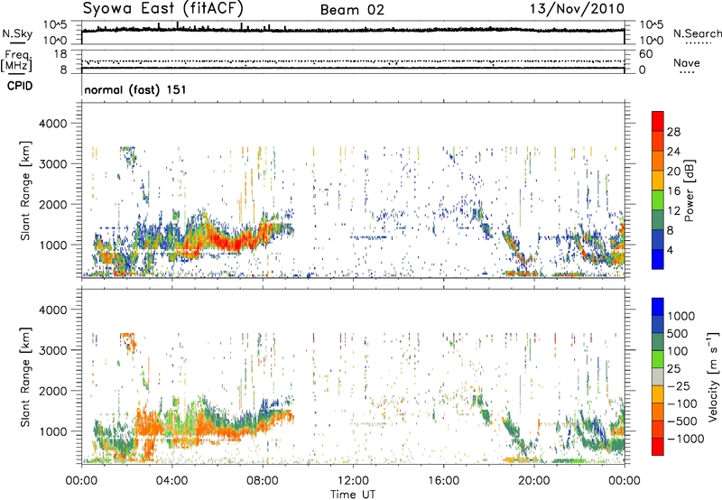Select the "4" tick on the power colorbar
The height and width of the screenshot is (500, 722).
(670, 250)
